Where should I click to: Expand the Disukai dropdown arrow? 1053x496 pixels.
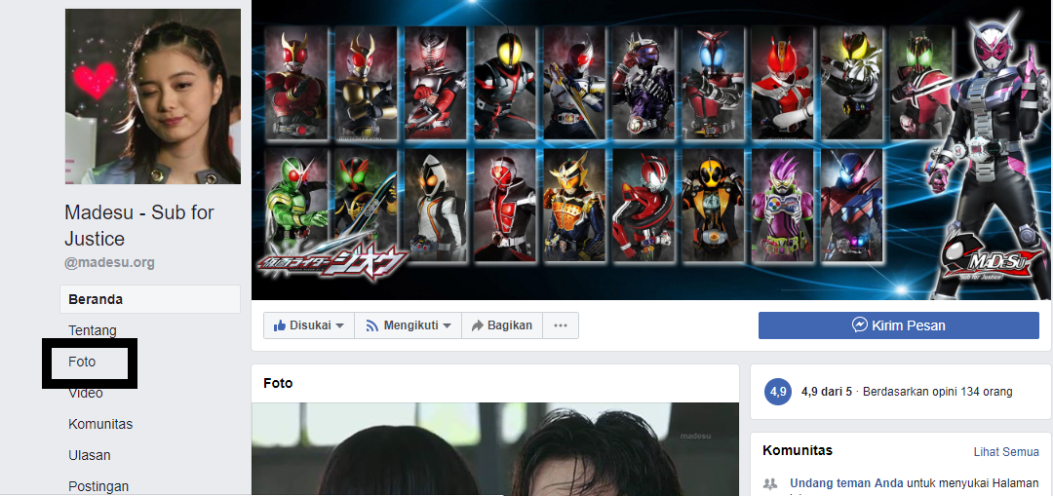pos(340,326)
